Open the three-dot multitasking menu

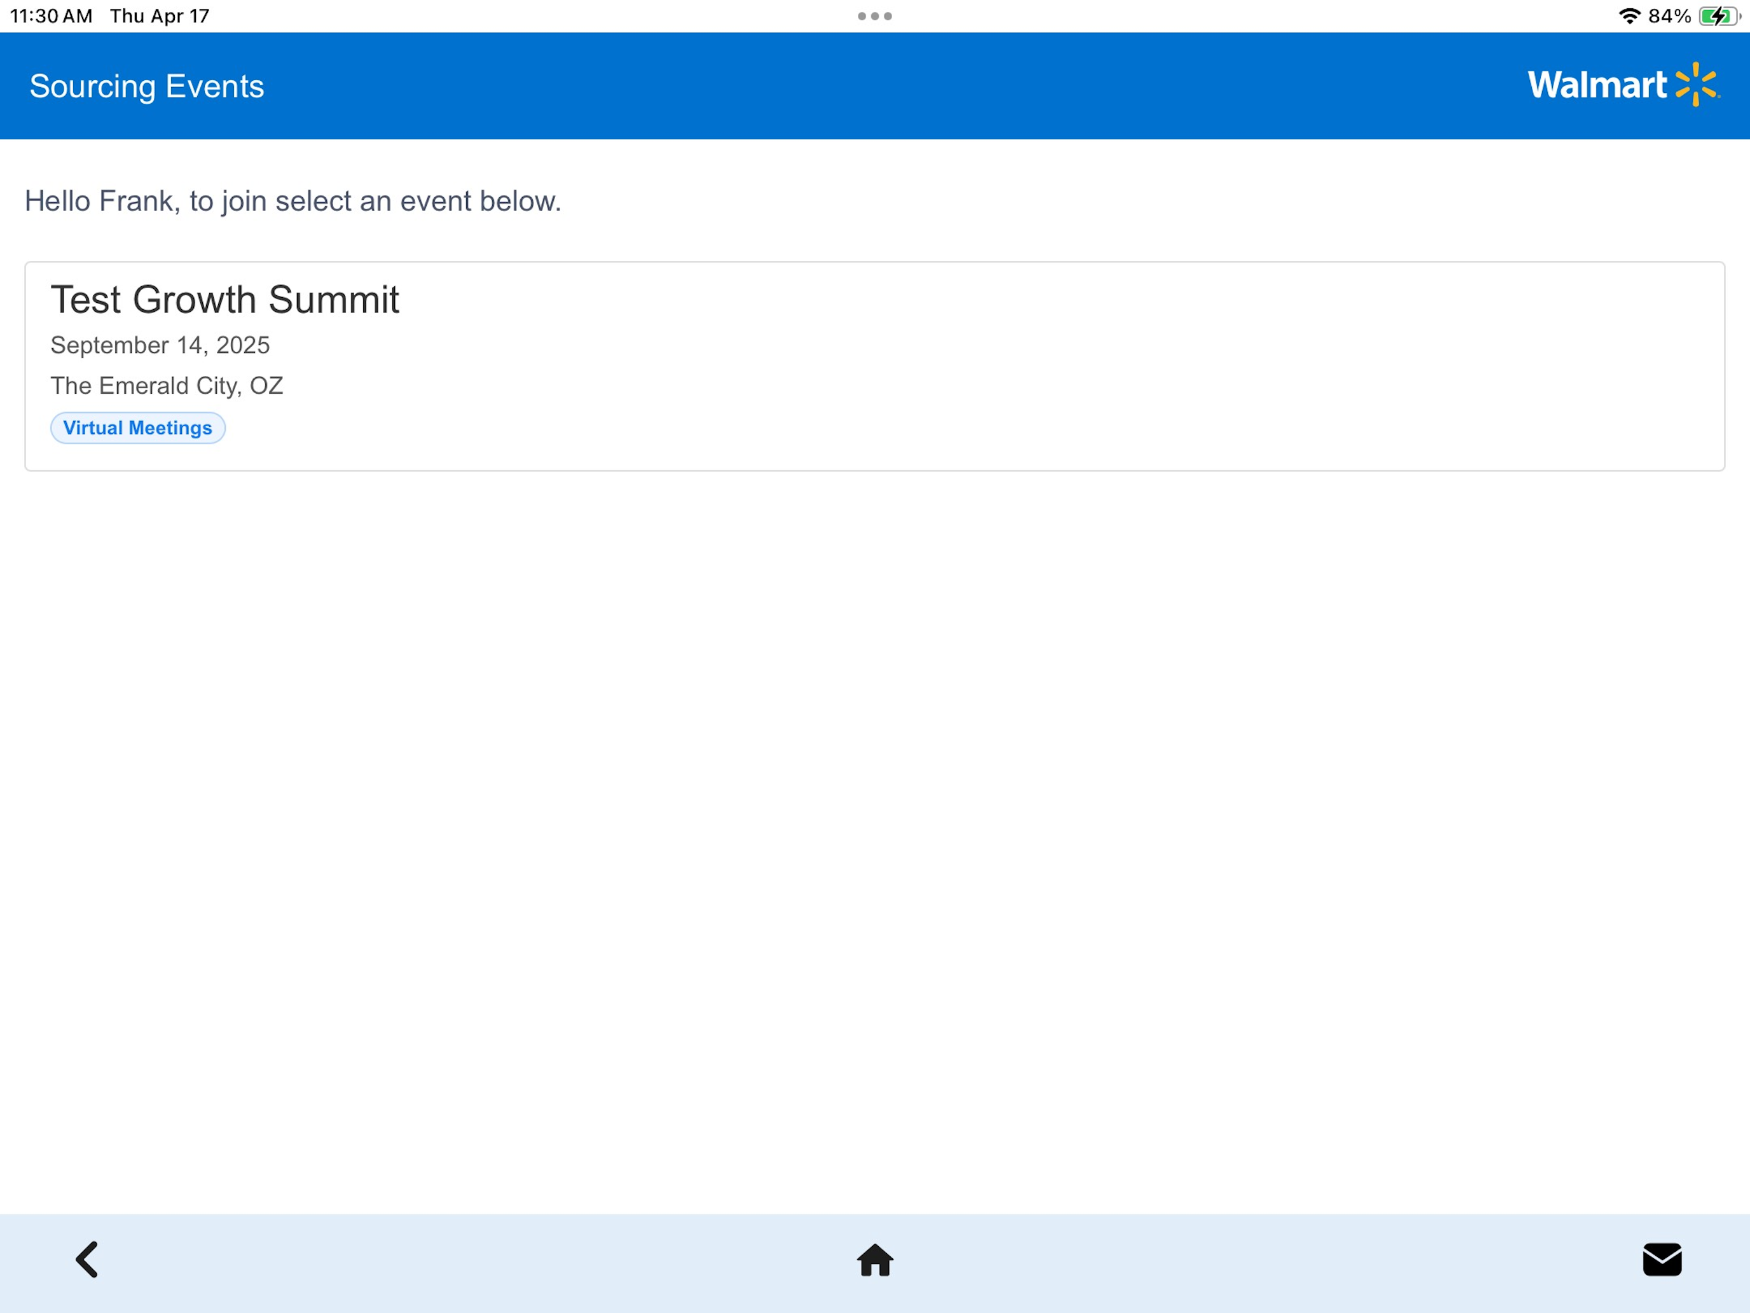point(875,16)
